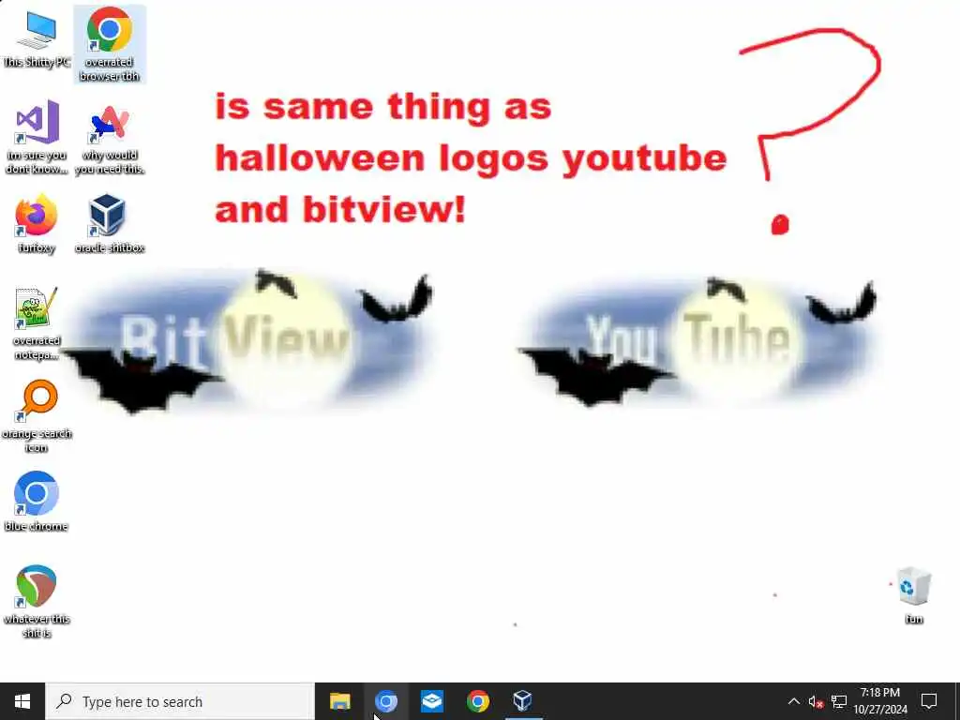The height and width of the screenshot is (720, 960).
Task: Click the 'orange search icon' shortcut
Action: pos(37,415)
